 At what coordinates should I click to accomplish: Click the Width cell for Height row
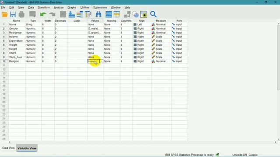click(x=48, y=49)
